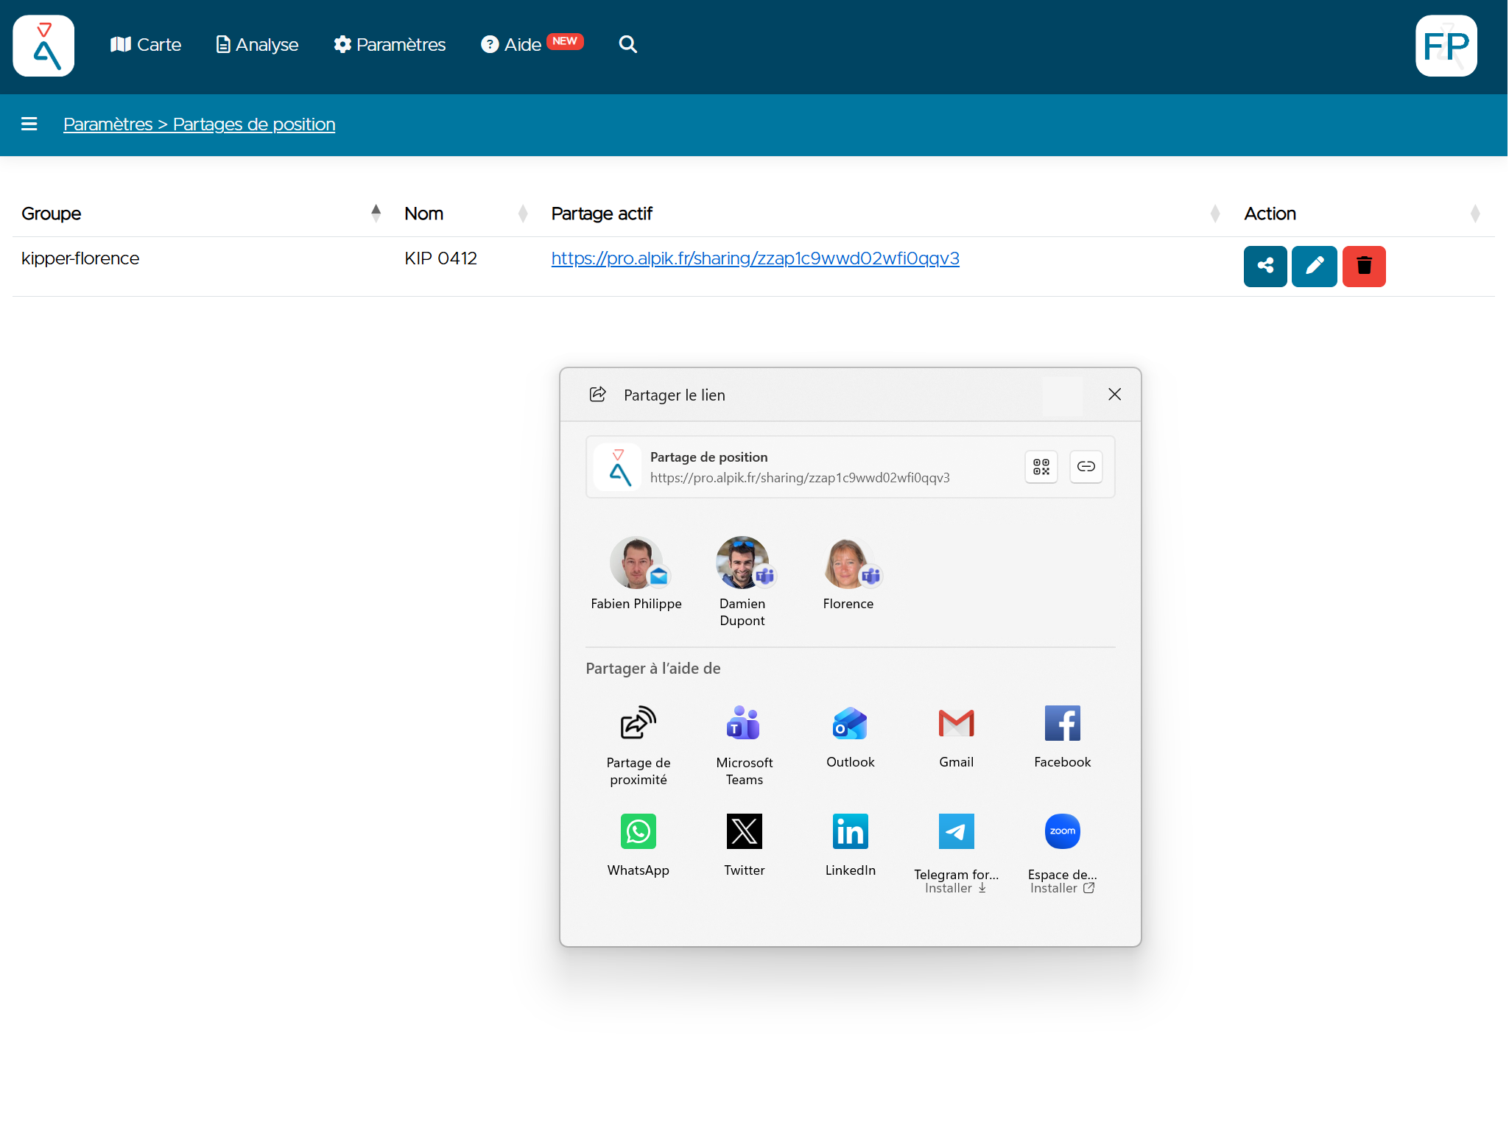
Task: Click the share button for KIP 0412
Action: click(x=1265, y=267)
